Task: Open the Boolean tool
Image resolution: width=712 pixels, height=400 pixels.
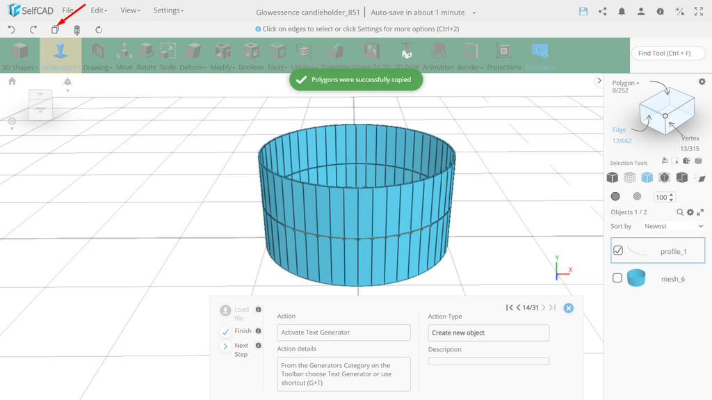Action: coord(251,56)
